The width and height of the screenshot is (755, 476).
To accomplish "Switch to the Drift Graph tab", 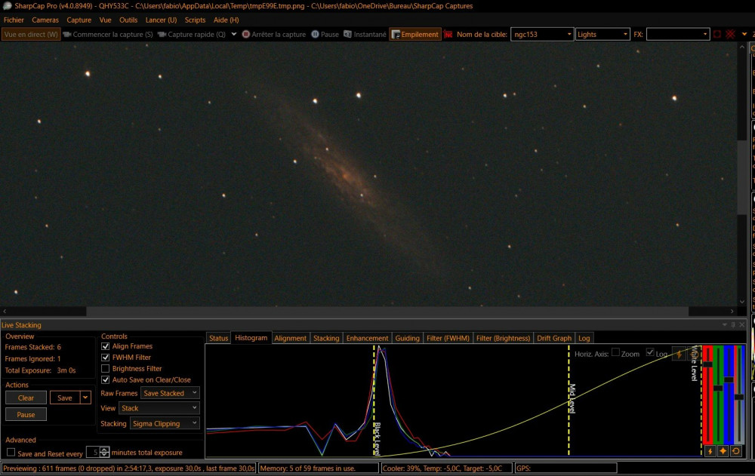I will click(554, 338).
